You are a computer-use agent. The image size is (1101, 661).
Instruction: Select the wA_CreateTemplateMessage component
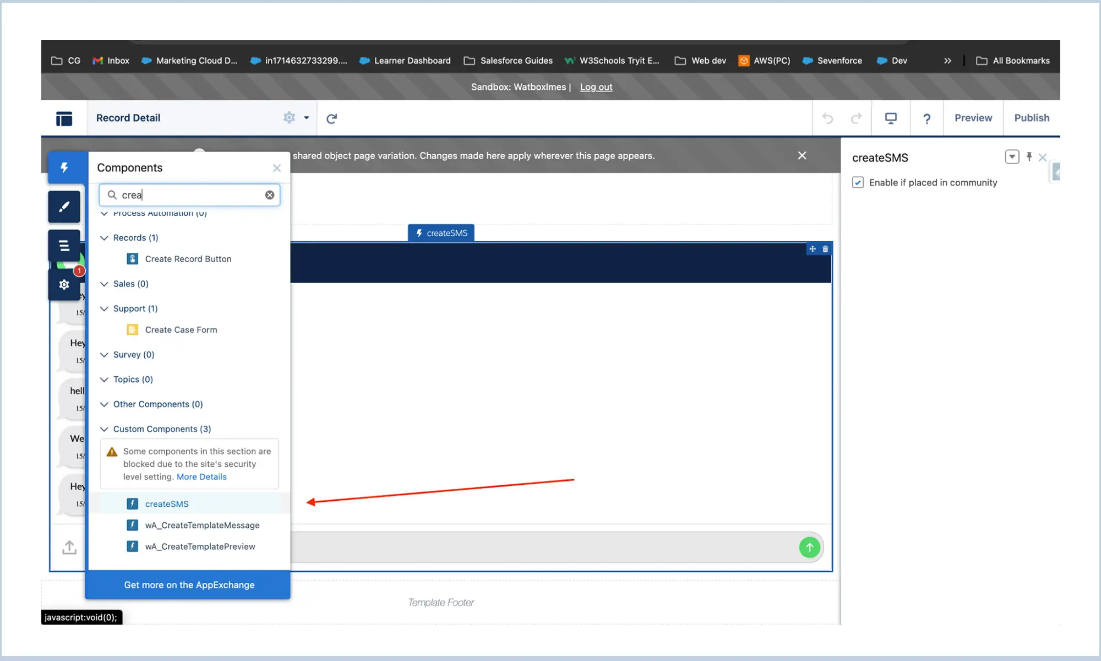202,525
